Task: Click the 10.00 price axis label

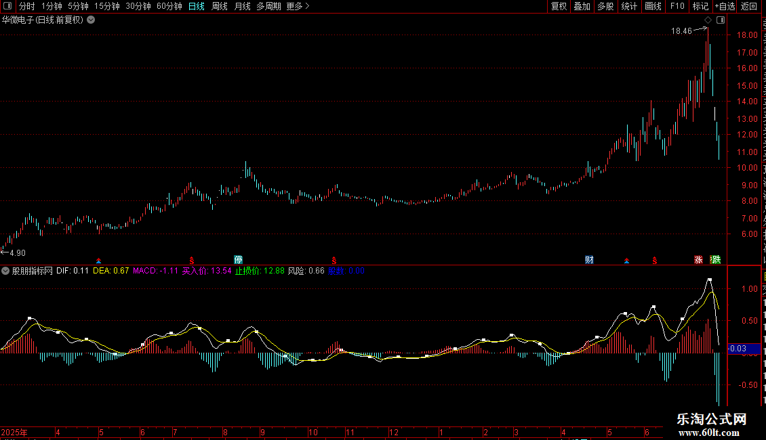Action: pyautogui.click(x=747, y=168)
